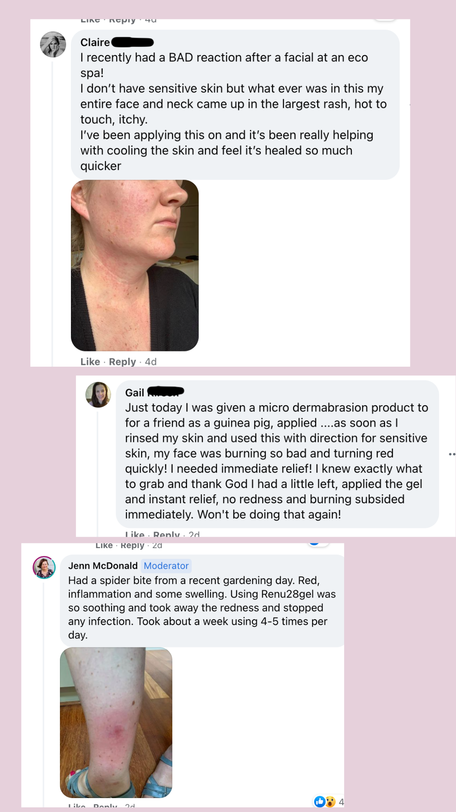Open Gail's profile picture avatar
Viewport: 456px width, 812px height.
click(x=98, y=395)
